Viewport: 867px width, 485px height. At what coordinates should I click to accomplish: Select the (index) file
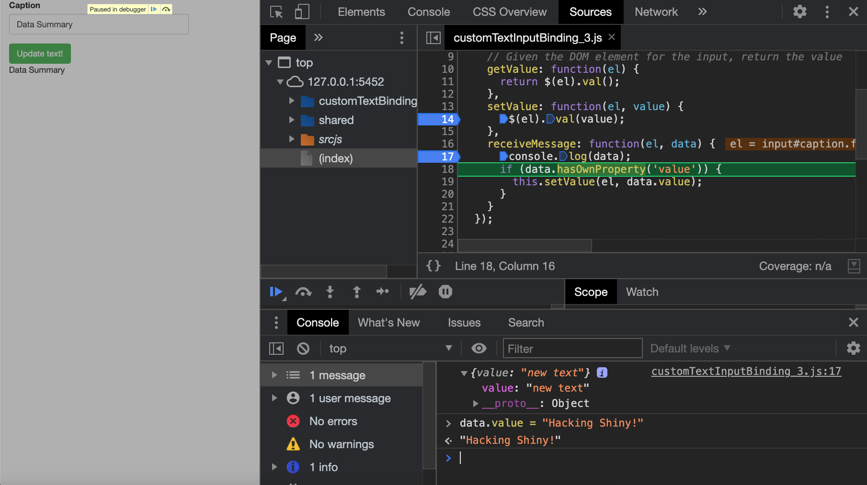coord(335,158)
